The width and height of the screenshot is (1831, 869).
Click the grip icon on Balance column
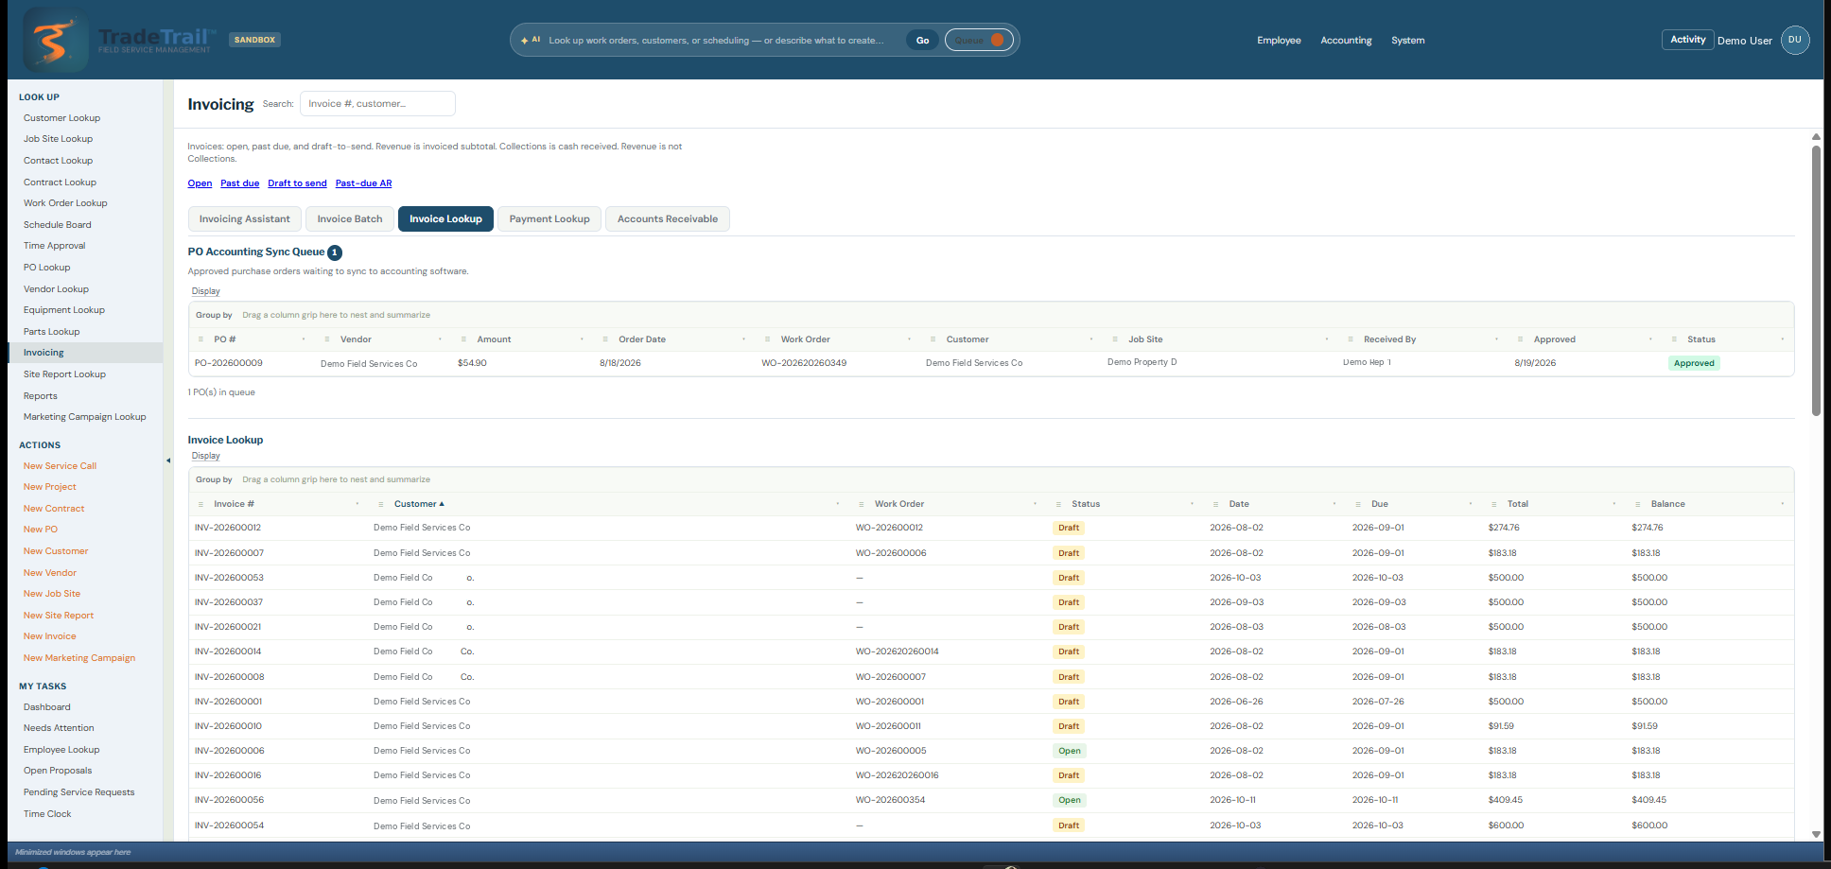point(1638,504)
